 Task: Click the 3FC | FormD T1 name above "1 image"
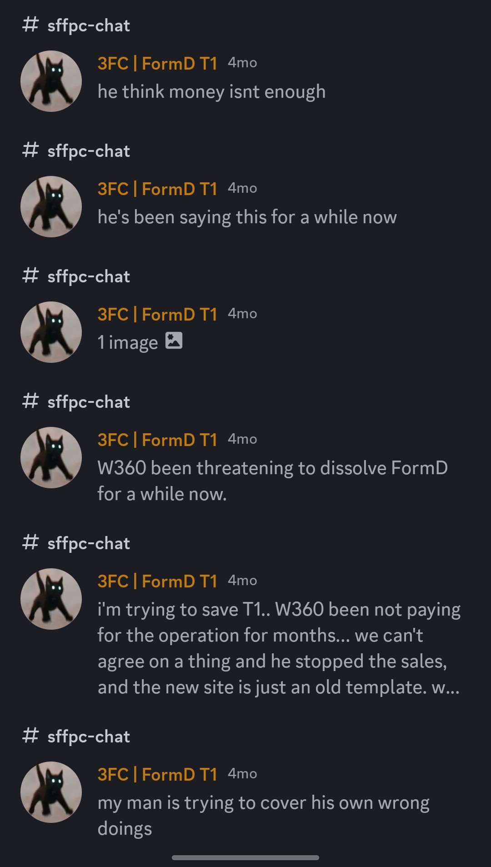point(157,314)
